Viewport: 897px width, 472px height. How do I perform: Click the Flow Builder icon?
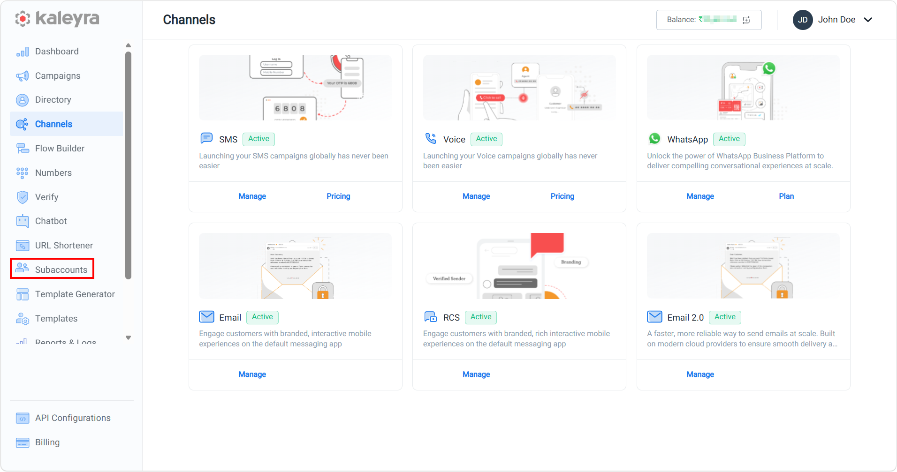click(x=23, y=149)
